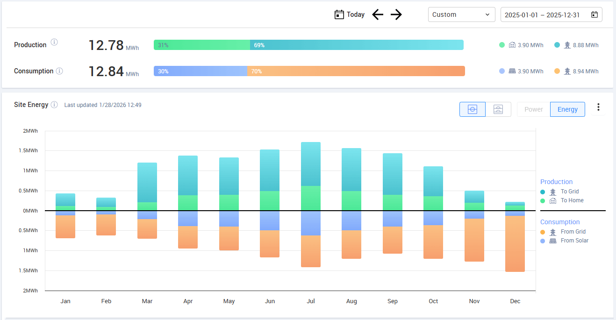616x320 pixels.
Task: Go to previous period with left arrow
Action: [x=378, y=14]
